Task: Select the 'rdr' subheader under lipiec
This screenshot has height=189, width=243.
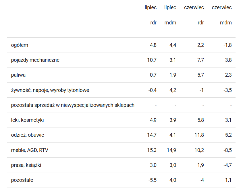Action: pos(153,23)
